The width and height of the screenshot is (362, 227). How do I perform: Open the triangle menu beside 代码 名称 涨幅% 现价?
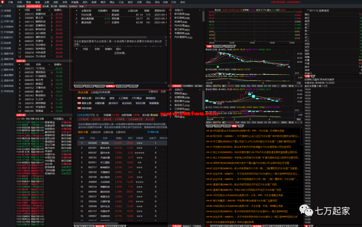[x=77, y=49]
